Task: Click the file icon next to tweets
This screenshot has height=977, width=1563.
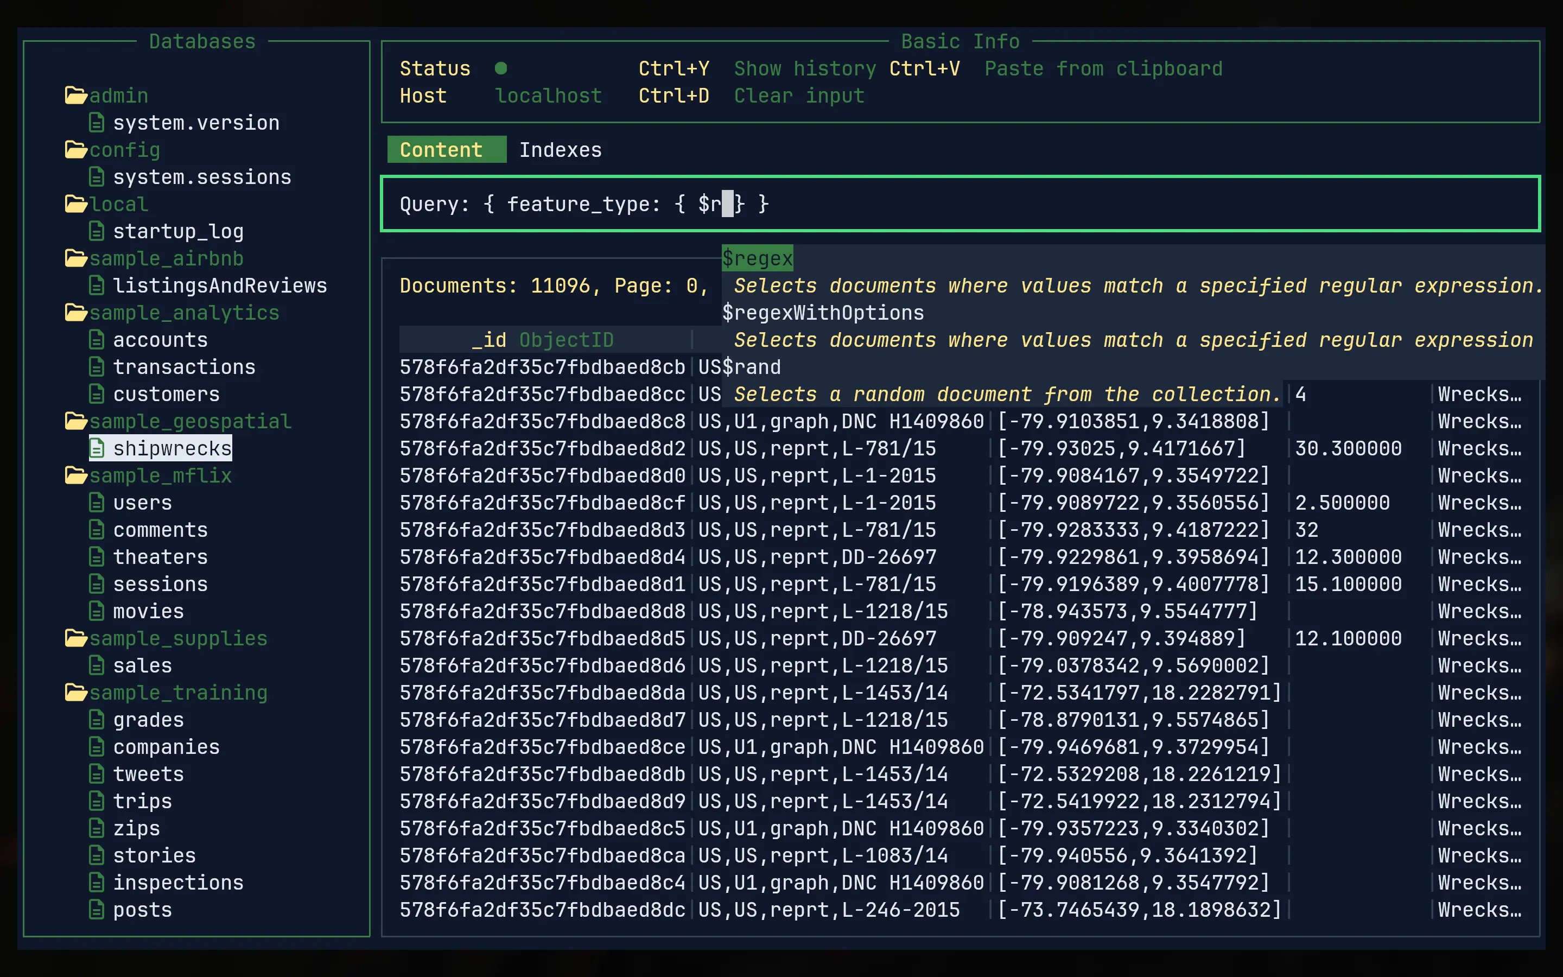Action: pyautogui.click(x=98, y=773)
